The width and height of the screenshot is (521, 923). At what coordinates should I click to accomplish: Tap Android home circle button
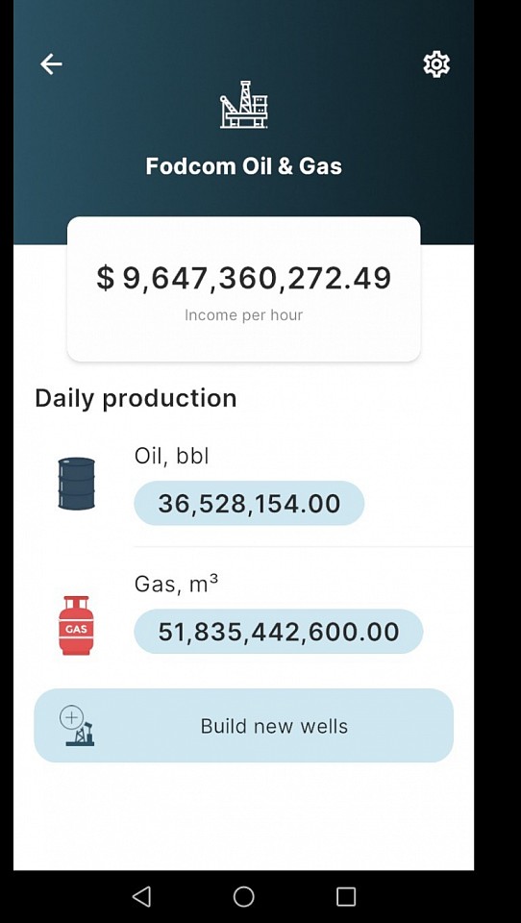[244, 896]
